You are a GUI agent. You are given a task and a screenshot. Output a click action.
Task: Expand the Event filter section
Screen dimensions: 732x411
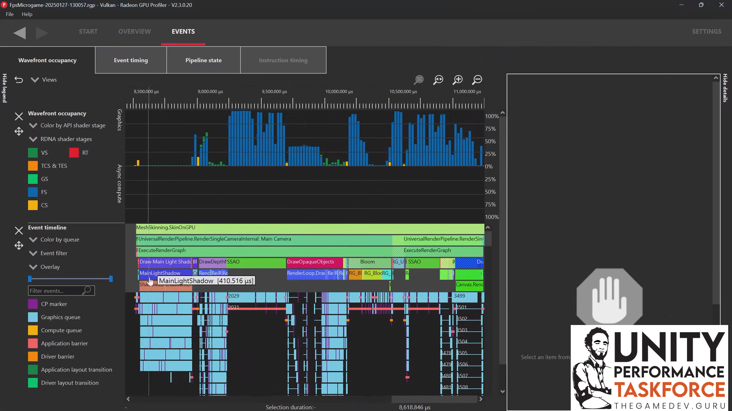[32, 253]
